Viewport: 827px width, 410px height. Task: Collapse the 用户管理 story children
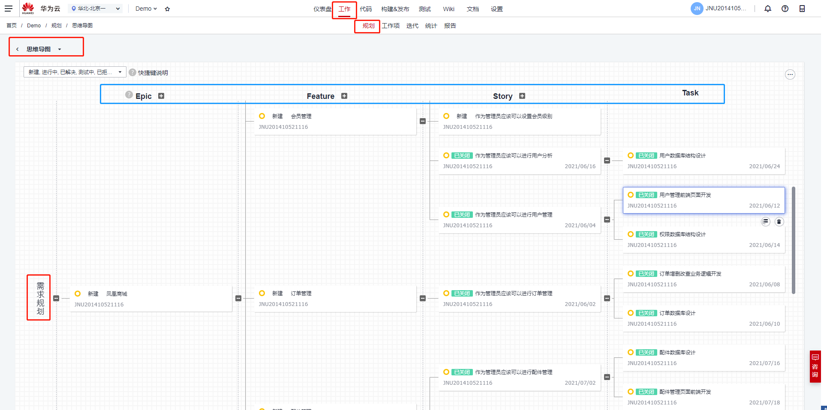pos(607,220)
